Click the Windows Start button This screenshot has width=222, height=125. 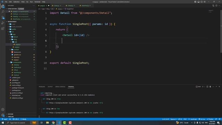pos(3,123)
